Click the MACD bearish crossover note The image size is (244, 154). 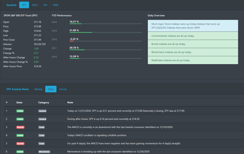click(120, 127)
